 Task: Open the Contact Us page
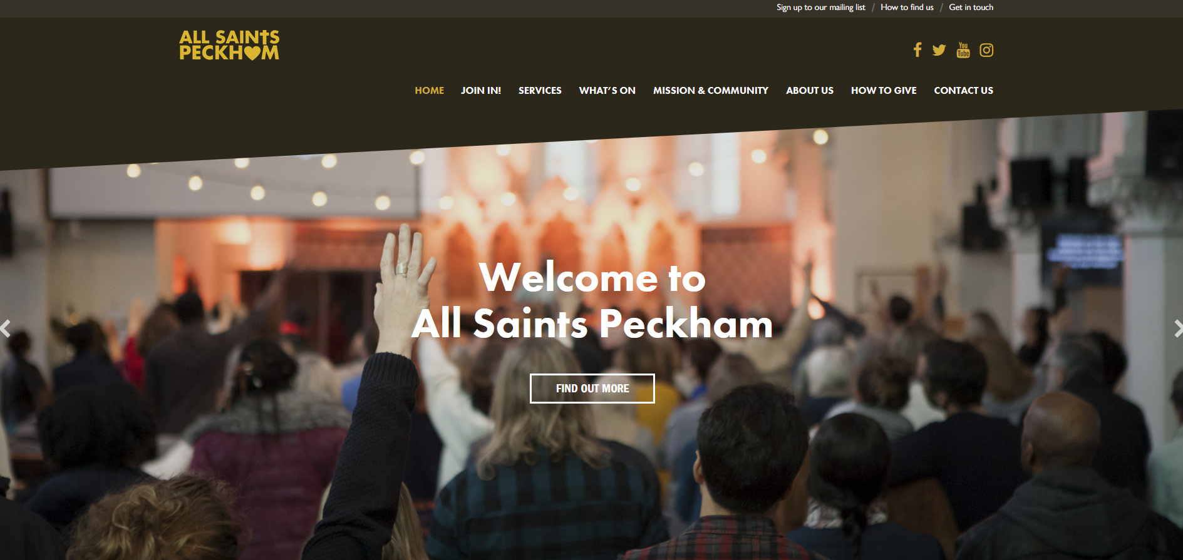coord(963,91)
